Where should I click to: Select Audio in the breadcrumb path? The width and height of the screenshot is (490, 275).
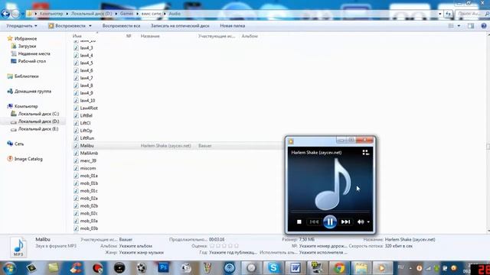point(175,14)
